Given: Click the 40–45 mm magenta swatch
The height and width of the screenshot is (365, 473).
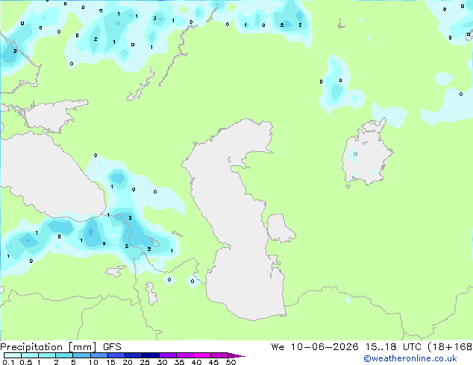Looking at the screenshot, I should click(202, 355).
